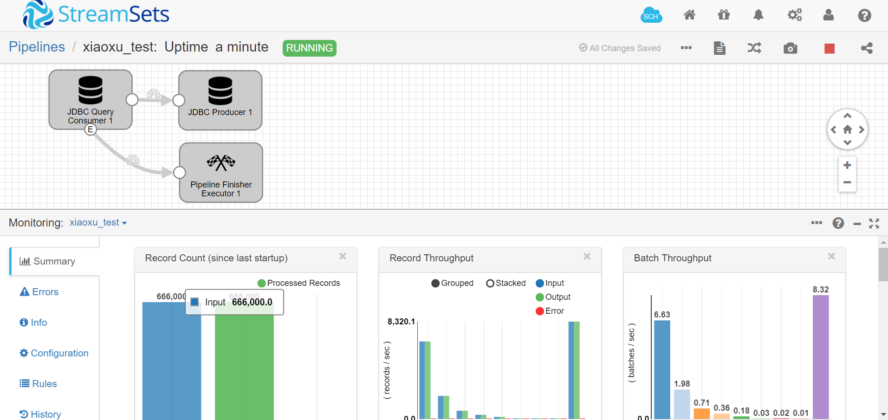
Task: Click the stream meter icon between JDBC stages
Action: click(154, 95)
